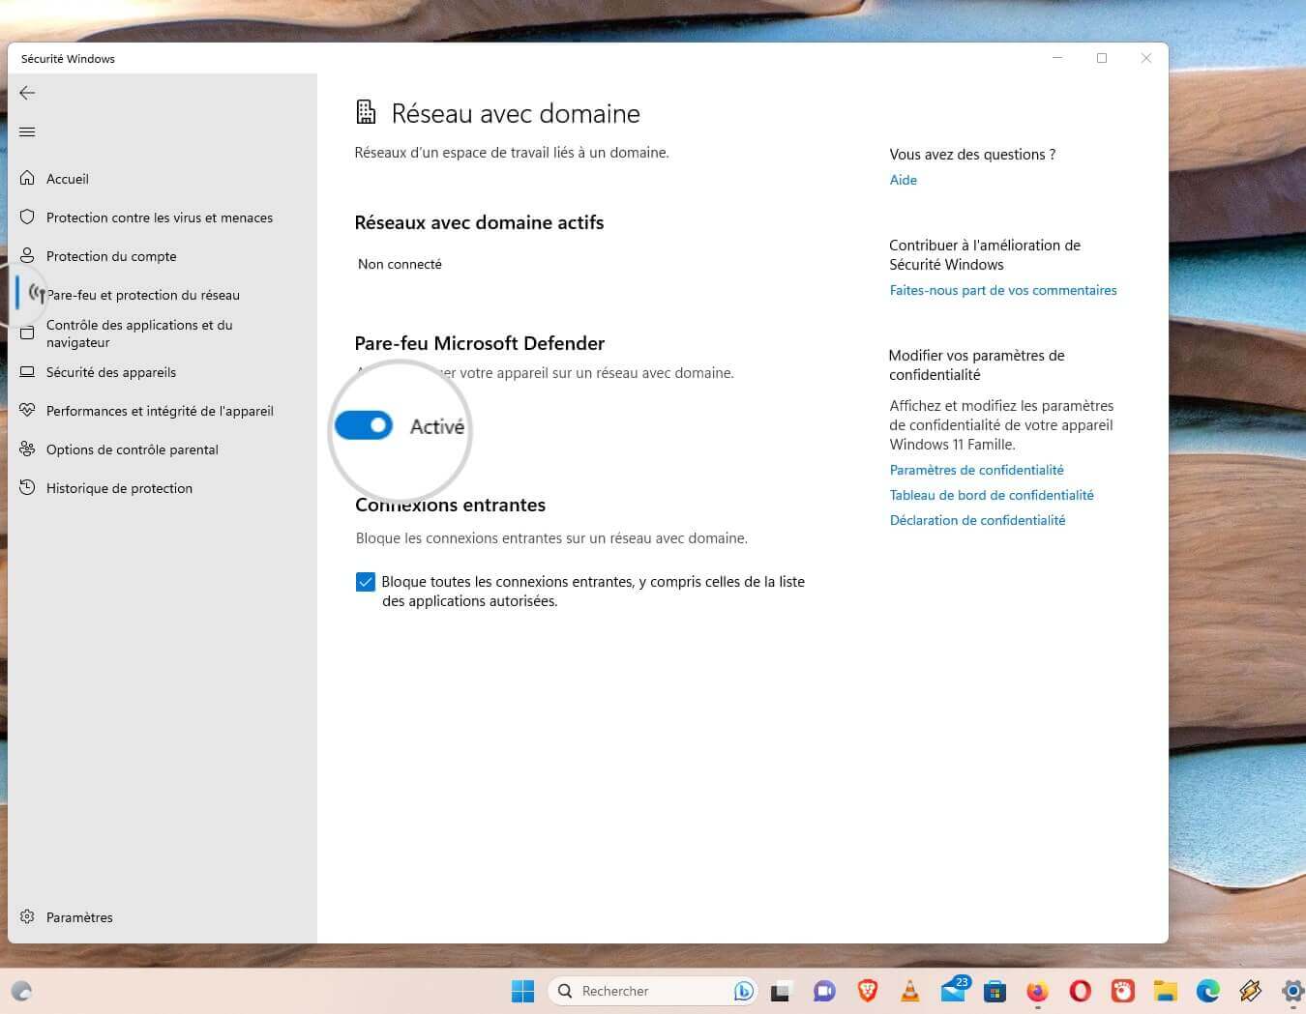Image resolution: width=1306 pixels, height=1014 pixels.
Task: Click the clock icon for Historique de protection
Action: coord(27,487)
